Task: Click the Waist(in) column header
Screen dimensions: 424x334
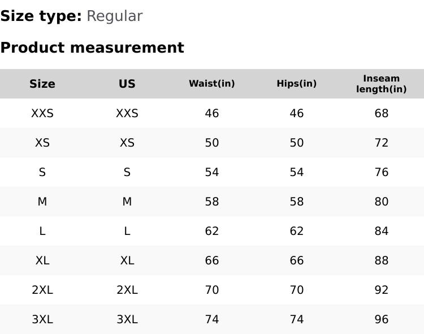Action: tap(212, 84)
